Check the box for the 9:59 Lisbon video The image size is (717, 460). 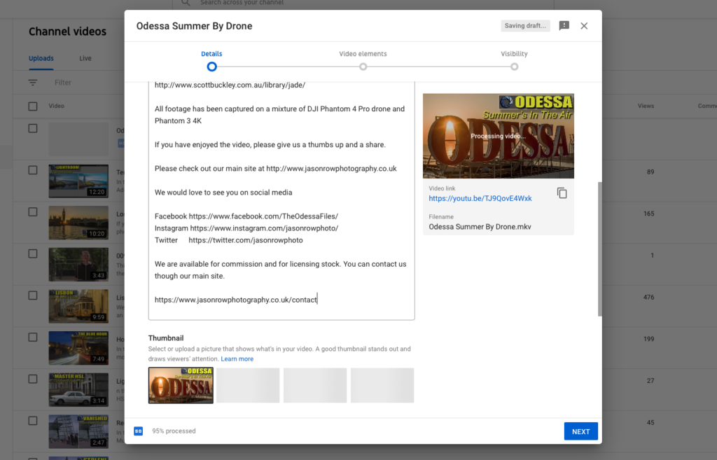[33, 295]
